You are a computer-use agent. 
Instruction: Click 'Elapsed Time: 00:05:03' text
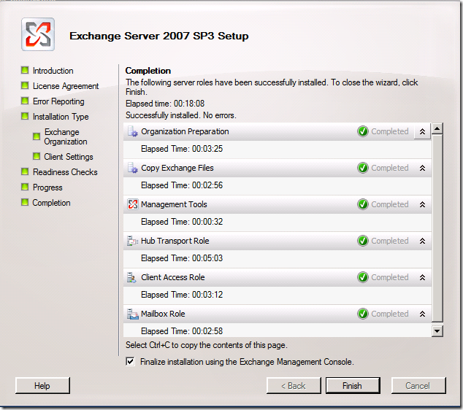[182, 258]
